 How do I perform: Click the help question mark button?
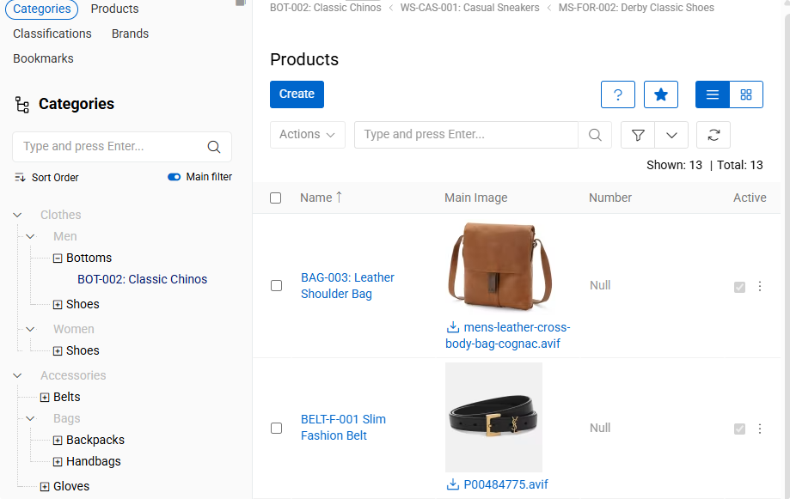(617, 94)
